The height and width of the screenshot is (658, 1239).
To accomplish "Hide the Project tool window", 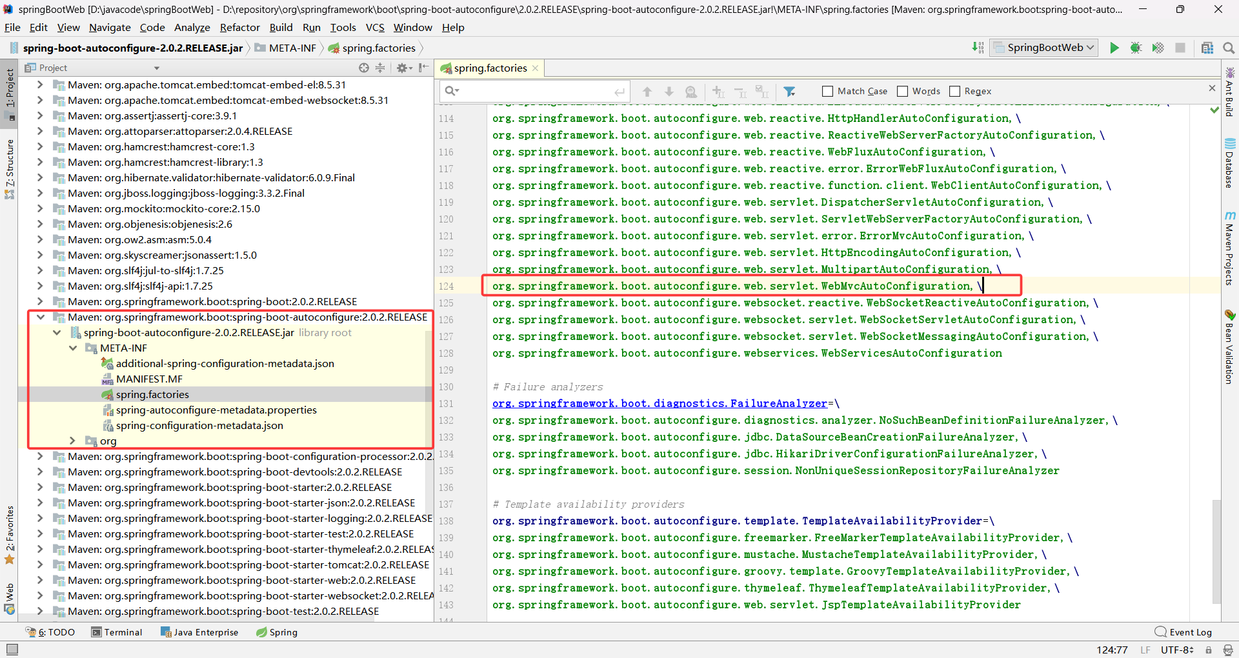I will tap(423, 68).
